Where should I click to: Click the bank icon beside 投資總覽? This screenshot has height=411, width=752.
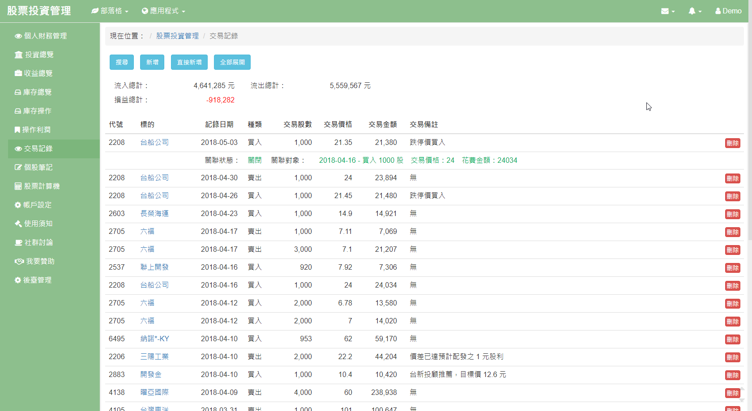point(18,55)
